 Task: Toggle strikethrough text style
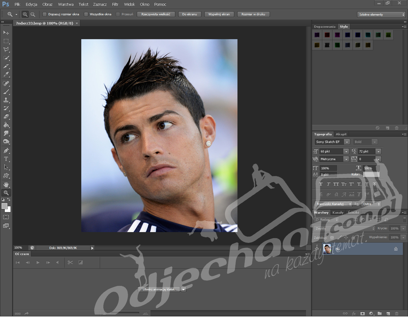[x=375, y=184]
